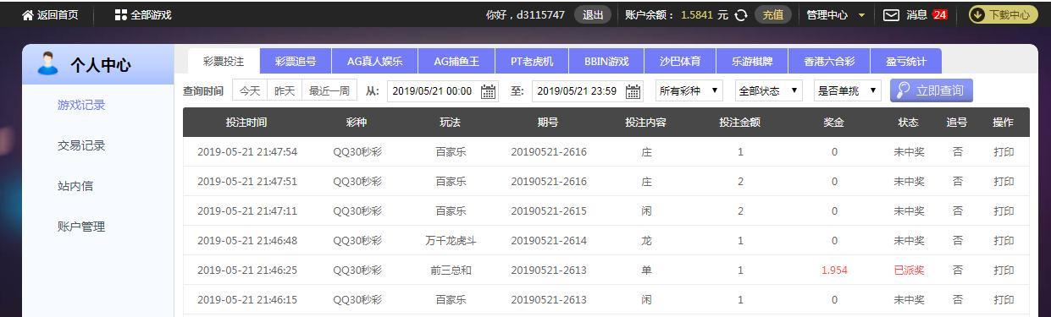Select the 昨天 quick range button
Viewport: 1051px width, 317px height.
285,90
